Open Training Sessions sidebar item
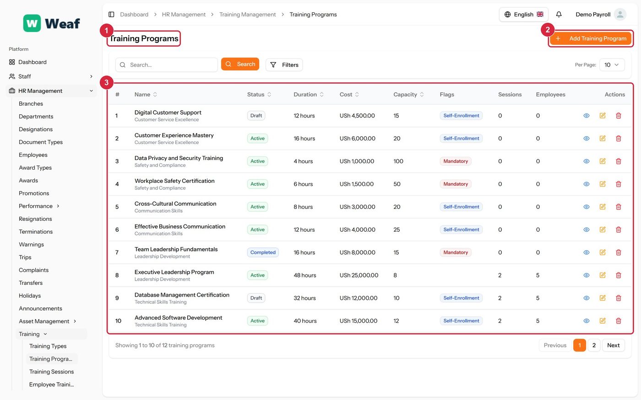 coord(51,372)
